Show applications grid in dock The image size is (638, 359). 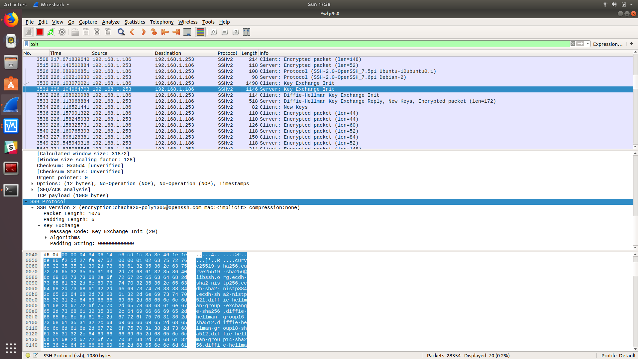coord(11,348)
